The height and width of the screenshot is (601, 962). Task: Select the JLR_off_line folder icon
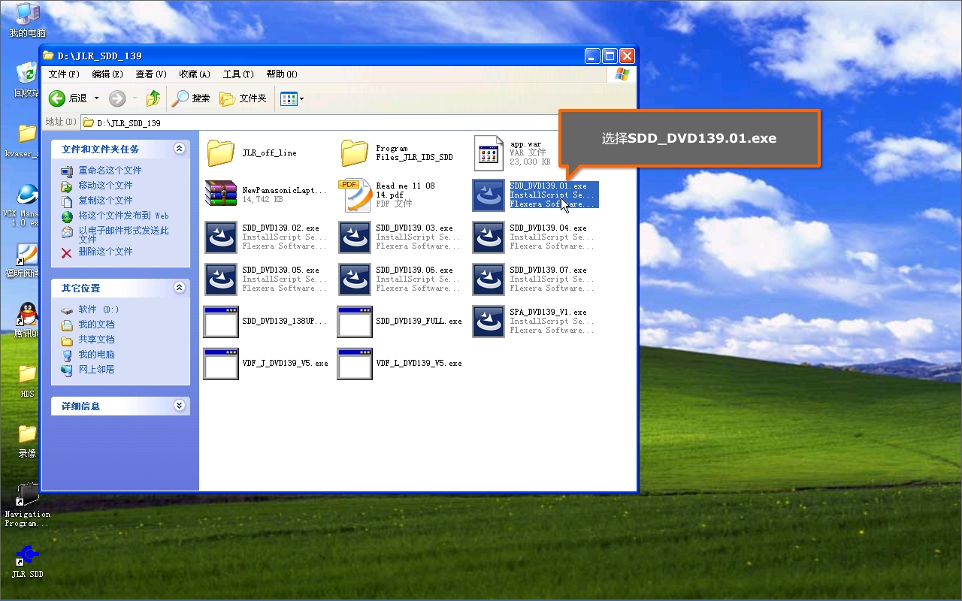tap(221, 153)
